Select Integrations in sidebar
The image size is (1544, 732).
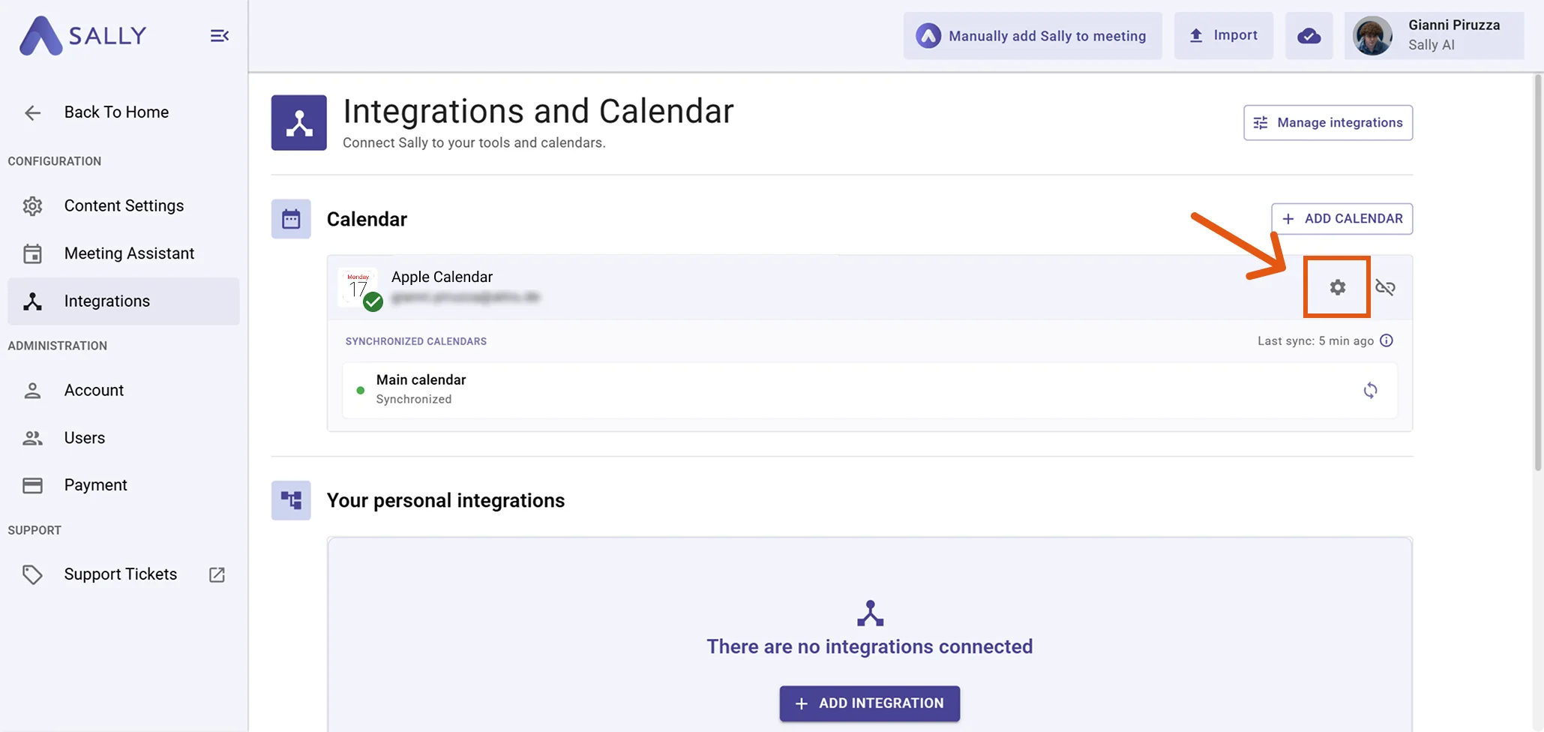(124, 301)
